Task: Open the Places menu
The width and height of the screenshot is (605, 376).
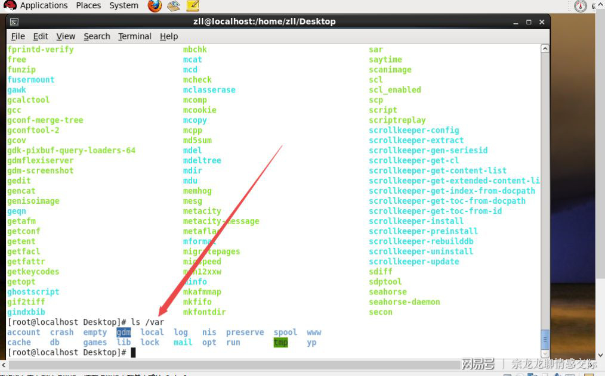Action: coord(88,5)
